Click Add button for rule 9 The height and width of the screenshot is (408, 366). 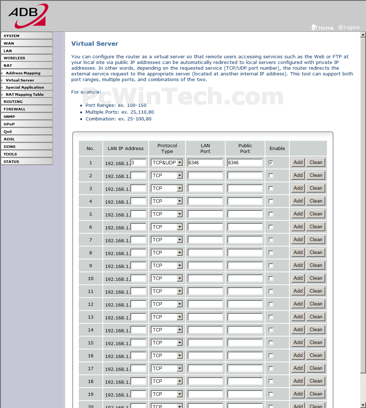[x=298, y=265]
